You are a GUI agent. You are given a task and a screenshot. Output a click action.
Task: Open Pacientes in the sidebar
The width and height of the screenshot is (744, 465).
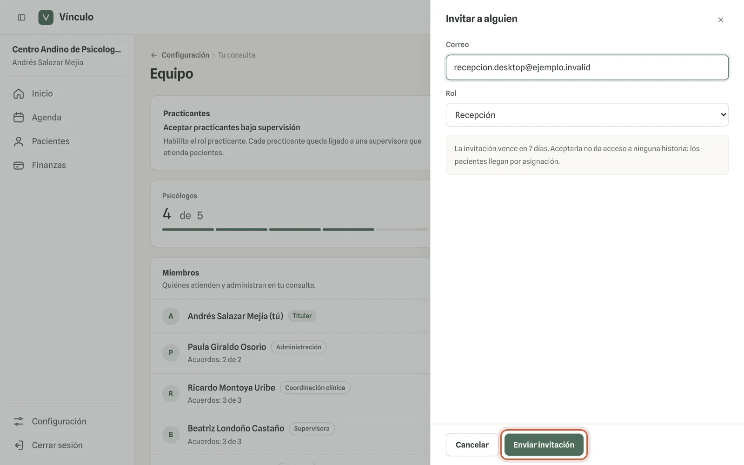(x=51, y=141)
